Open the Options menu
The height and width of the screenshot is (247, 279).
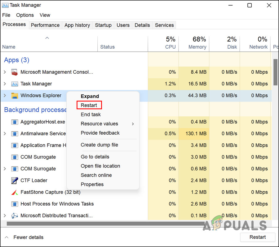[x=25, y=15]
